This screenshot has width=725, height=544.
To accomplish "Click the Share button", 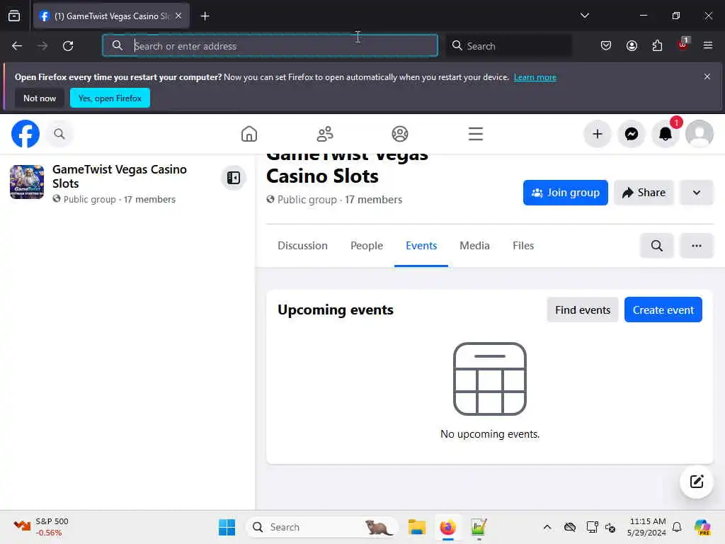I will point(644,193).
